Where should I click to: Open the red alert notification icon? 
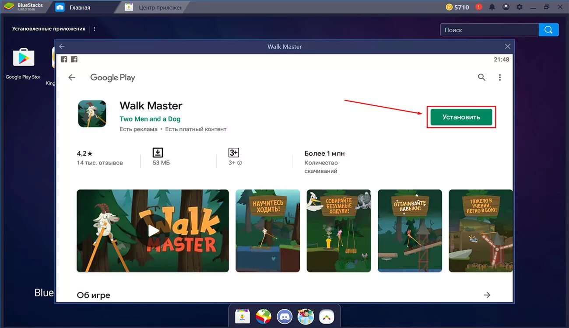tap(479, 7)
